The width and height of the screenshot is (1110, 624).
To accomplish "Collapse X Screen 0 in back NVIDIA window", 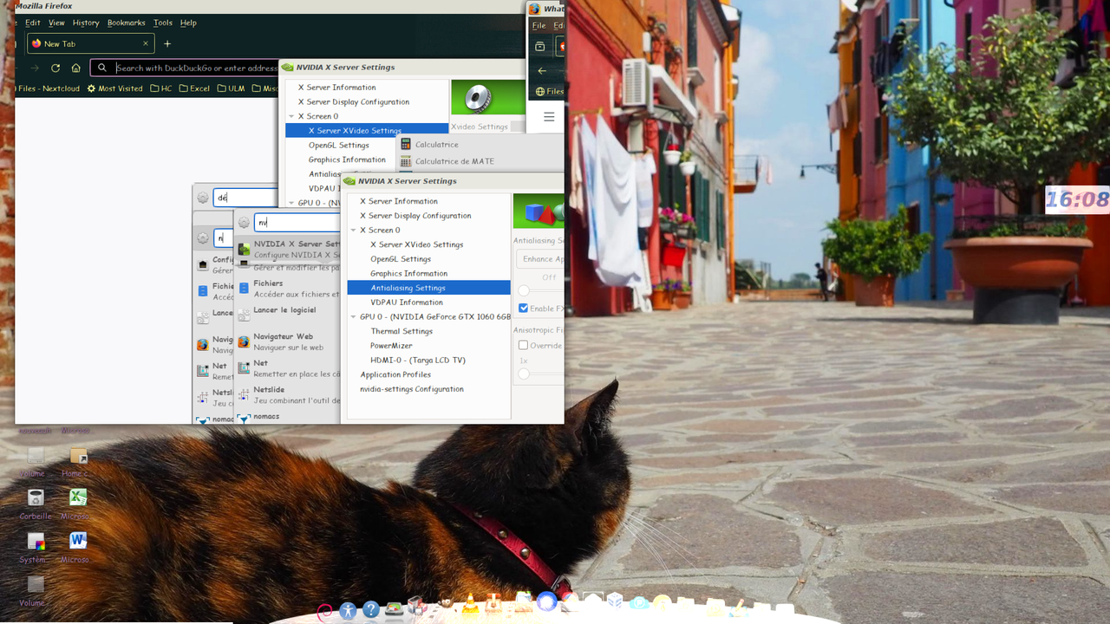I will (x=291, y=116).
